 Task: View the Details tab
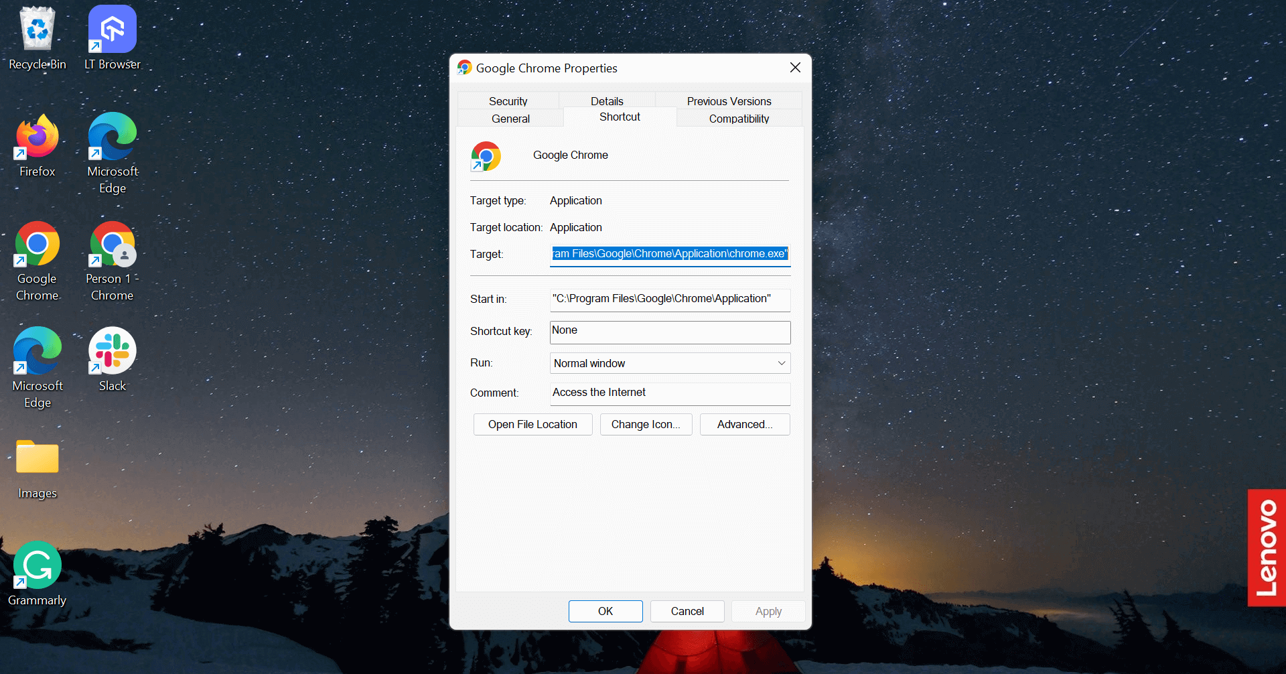606,100
